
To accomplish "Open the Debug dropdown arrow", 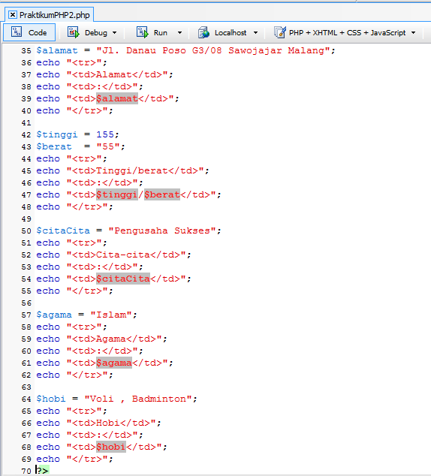I will pos(114,32).
